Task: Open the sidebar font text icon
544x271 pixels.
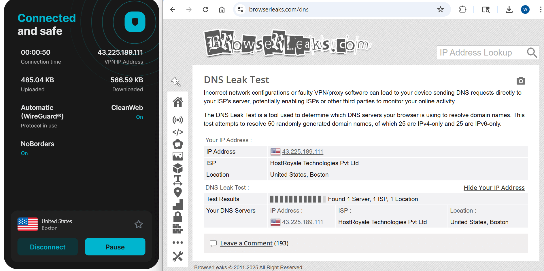Action: tap(178, 180)
